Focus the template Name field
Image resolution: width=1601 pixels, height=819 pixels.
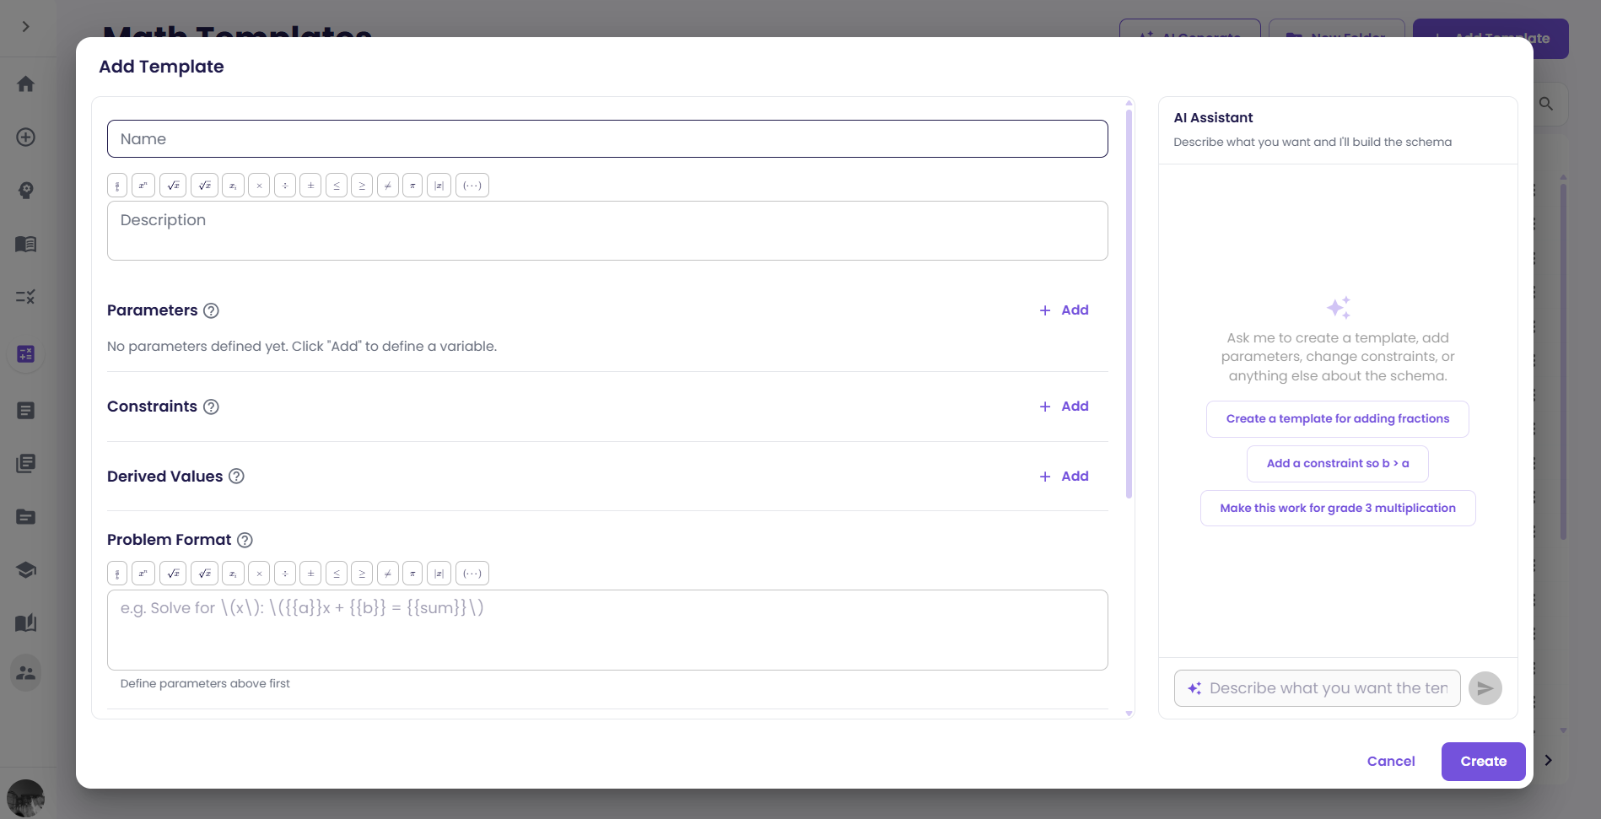(607, 139)
